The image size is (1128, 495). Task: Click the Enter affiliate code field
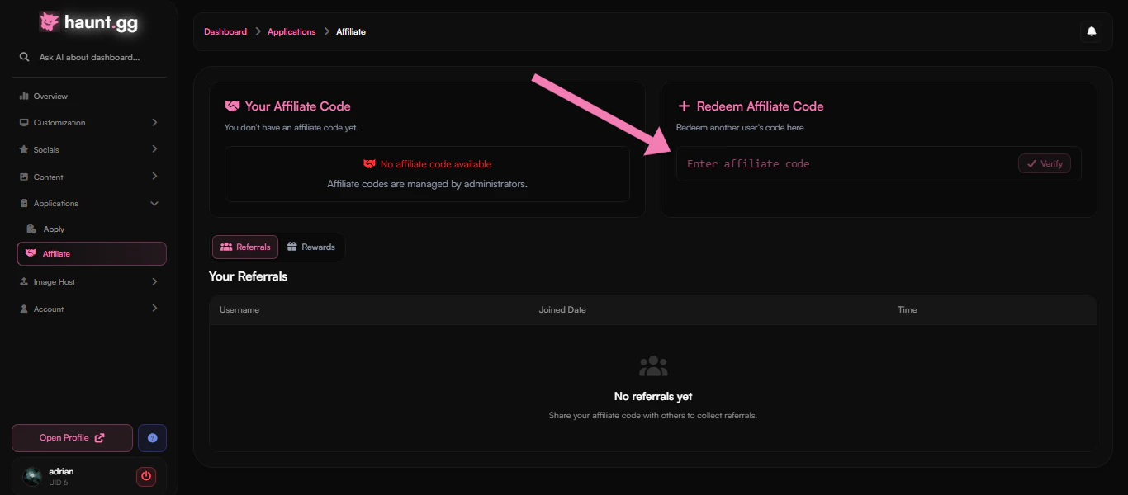click(826, 163)
